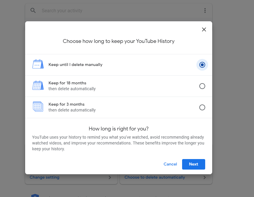Click the 3 months stacked calendar icon

pyautogui.click(x=38, y=107)
